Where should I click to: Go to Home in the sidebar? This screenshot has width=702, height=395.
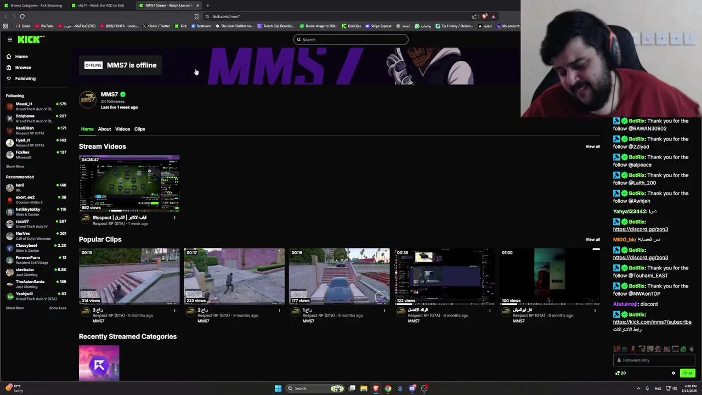tap(21, 57)
